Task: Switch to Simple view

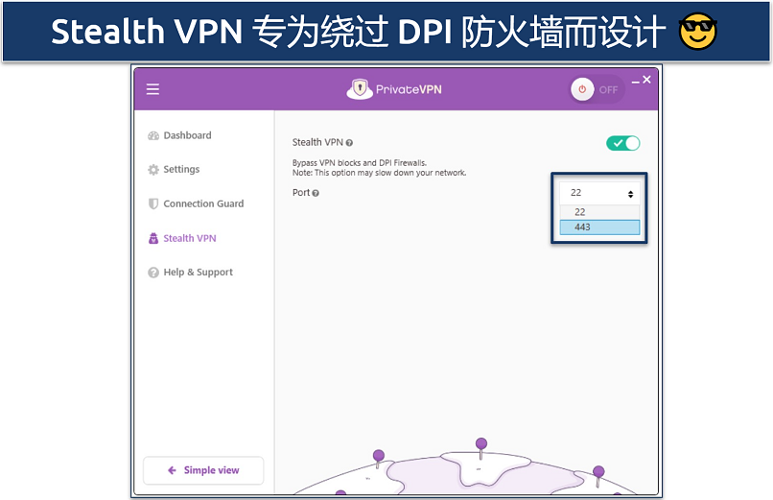Action: click(x=203, y=470)
